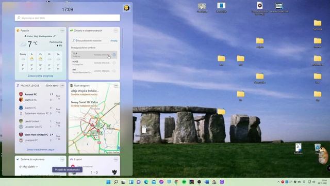Click microphone icon in system tray
Viewport: 330px width, 186px height.
tap(304, 182)
